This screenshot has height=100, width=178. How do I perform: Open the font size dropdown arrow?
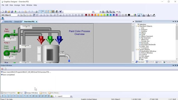pos(100,12)
